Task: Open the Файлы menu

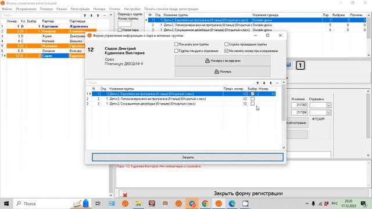Action: pos(7,9)
